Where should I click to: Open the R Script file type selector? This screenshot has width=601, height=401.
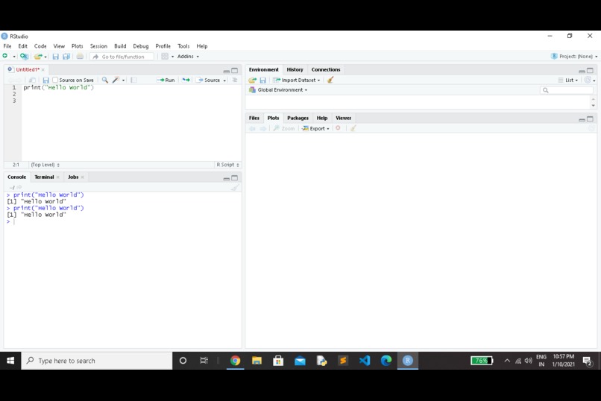point(227,165)
